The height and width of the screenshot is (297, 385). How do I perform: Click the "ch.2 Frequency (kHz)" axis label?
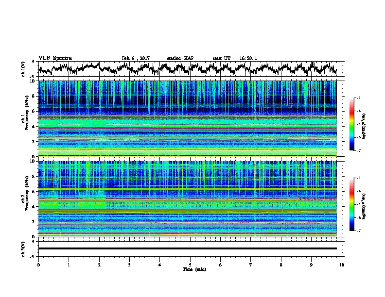point(25,193)
